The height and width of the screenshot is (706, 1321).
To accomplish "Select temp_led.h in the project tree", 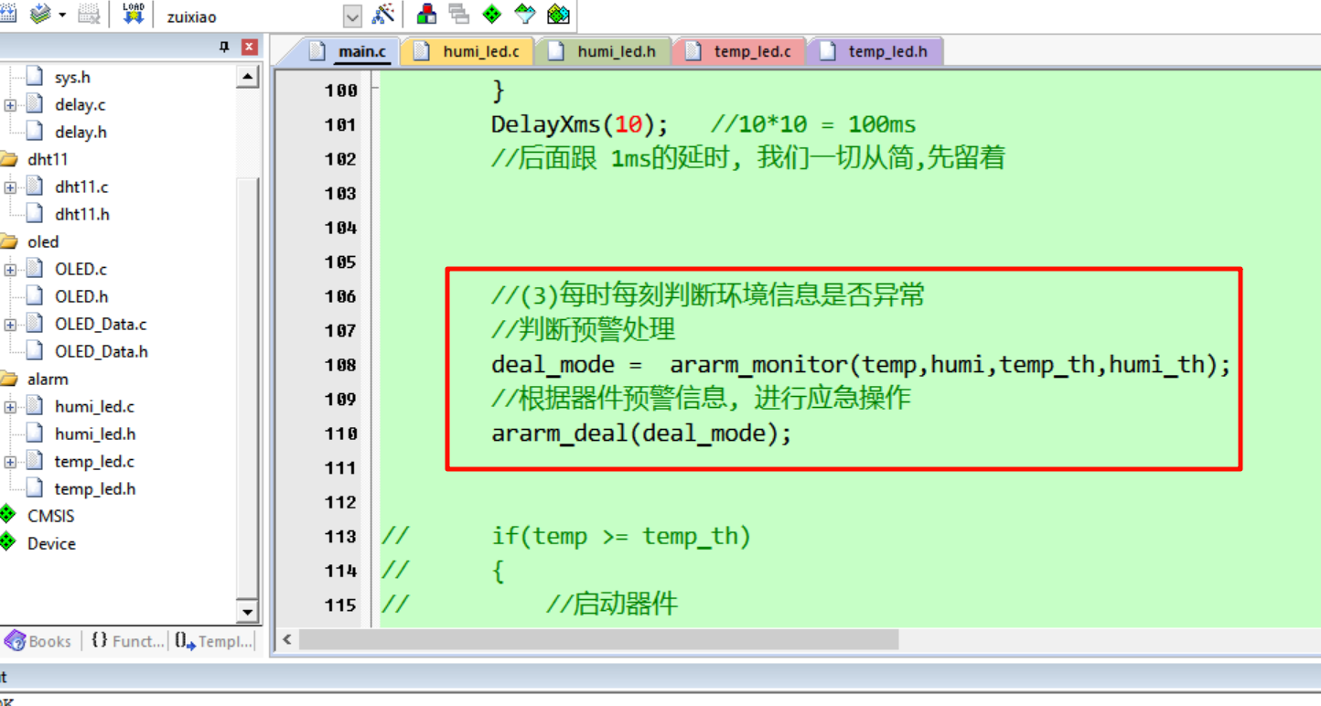I will pyautogui.click(x=95, y=488).
